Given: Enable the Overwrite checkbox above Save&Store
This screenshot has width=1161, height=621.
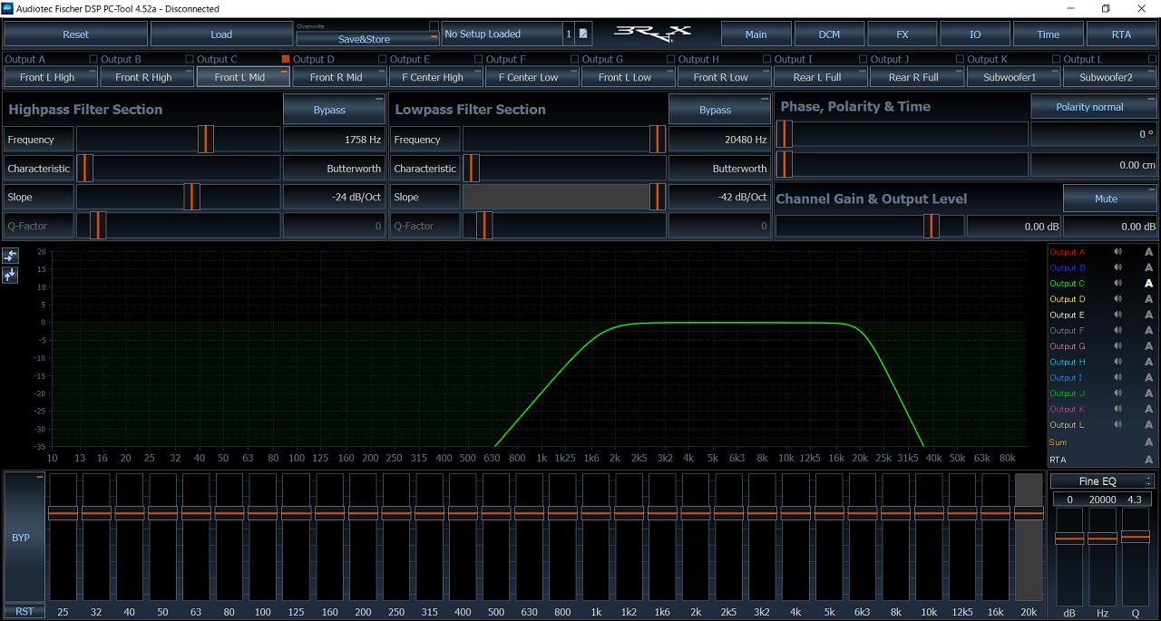Looking at the screenshot, I should pos(434,25).
